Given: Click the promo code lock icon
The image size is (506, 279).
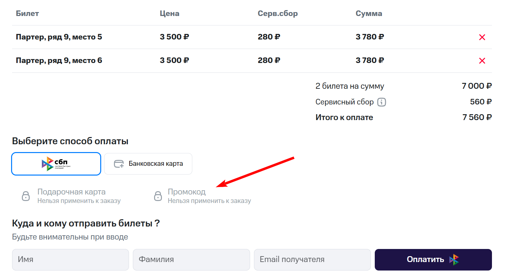Looking at the screenshot, I should [x=158, y=196].
